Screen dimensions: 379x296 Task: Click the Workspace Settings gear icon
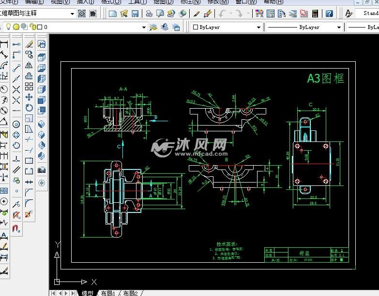coord(81,14)
